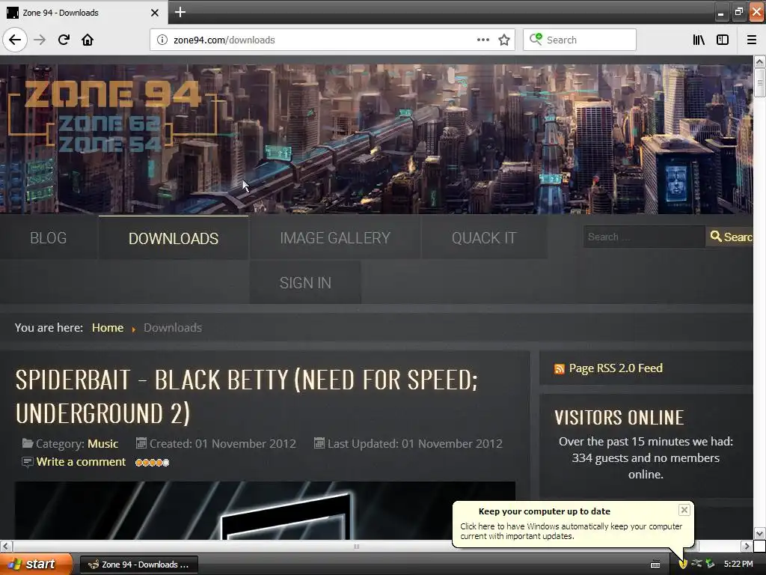Click the Windows security shield tray icon
The height and width of the screenshot is (575, 766).
(x=683, y=564)
